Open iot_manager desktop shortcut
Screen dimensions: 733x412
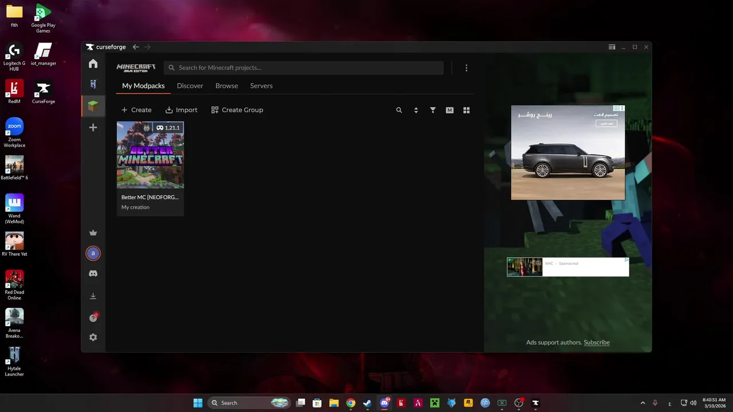coord(43,54)
